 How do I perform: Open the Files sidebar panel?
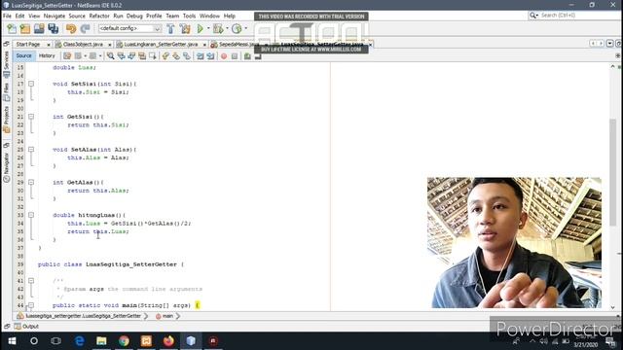pyautogui.click(x=7, y=92)
